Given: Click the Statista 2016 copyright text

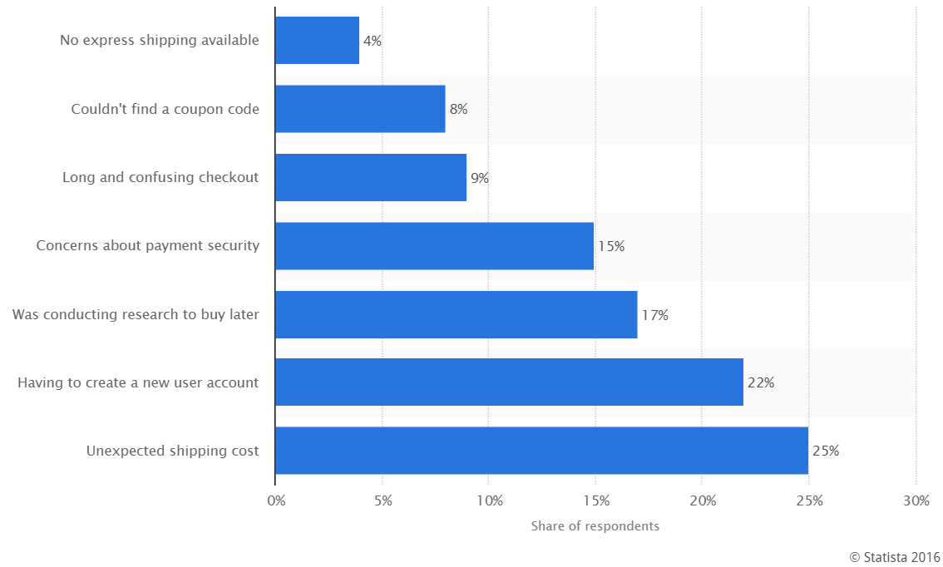Looking at the screenshot, I should 895,557.
